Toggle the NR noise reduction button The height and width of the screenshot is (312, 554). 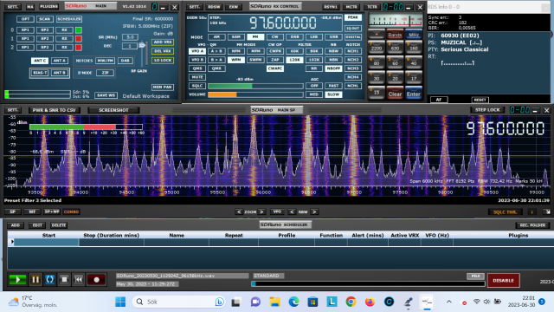click(x=314, y=68)
